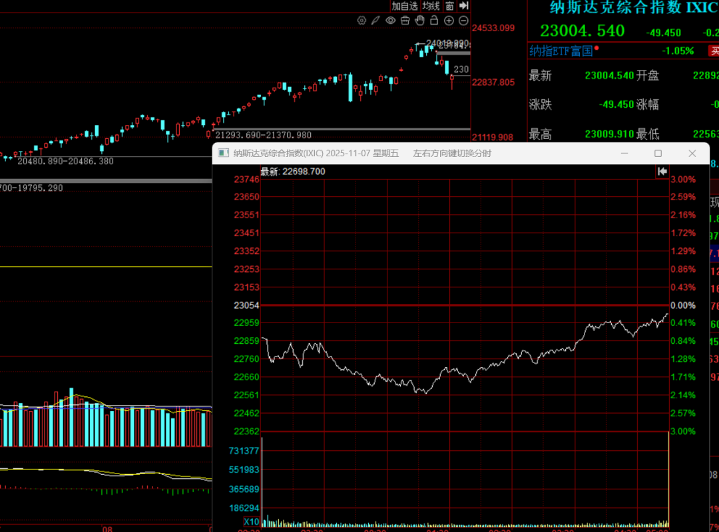Minimize the intraday chart popup window

[624, 154]
